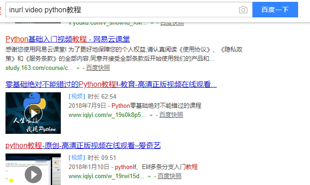Click the text 2018年7月9日 - Python零基础绝对不能错过的课程

tap(135, 106)
